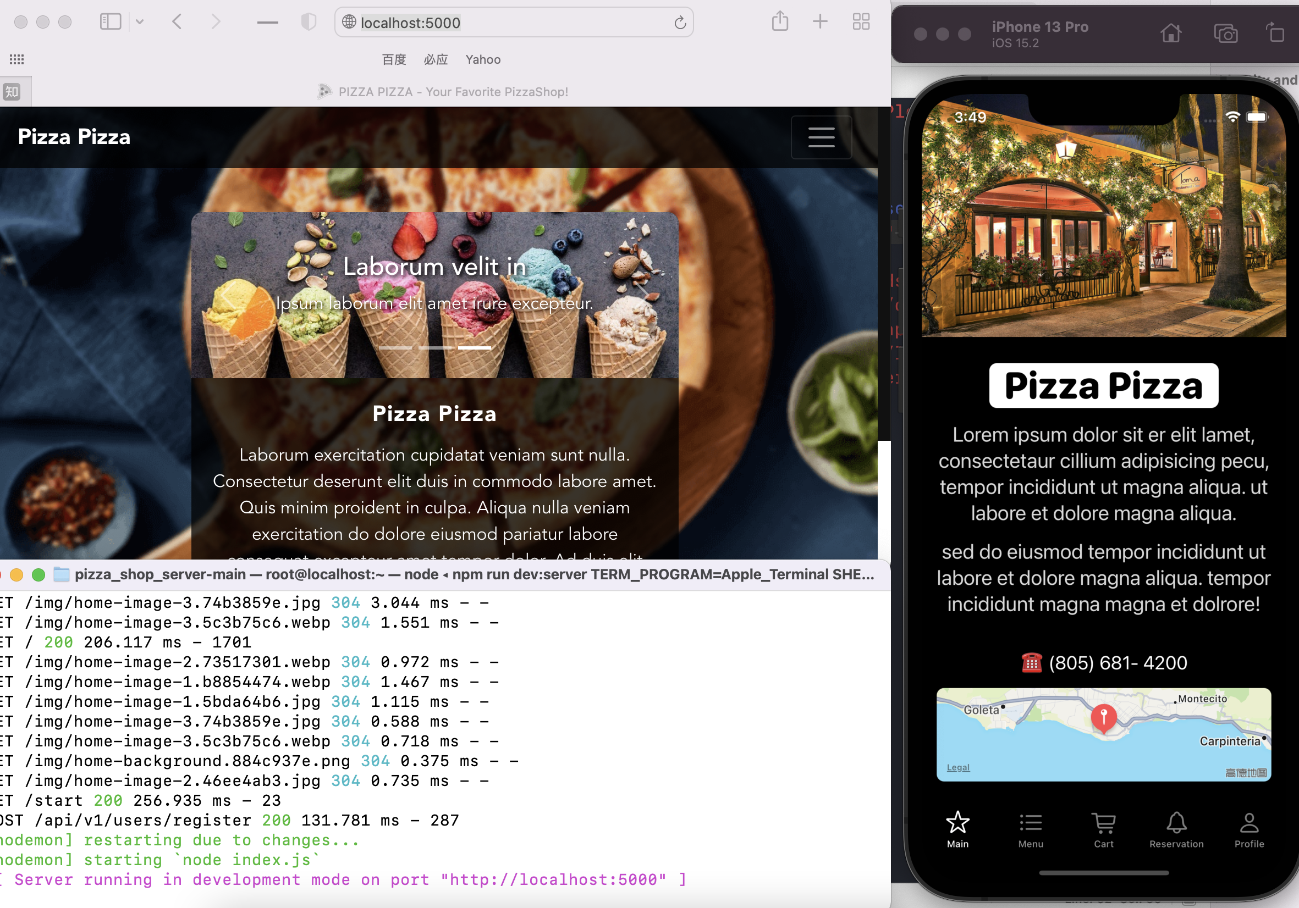Open a new Safari tab
The image size is (1299, 908).
pyautogui.click(x=820, y=21)
